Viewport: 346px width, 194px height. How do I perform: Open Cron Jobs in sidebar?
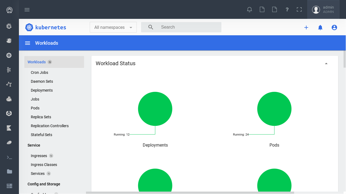tap(39, 72)
